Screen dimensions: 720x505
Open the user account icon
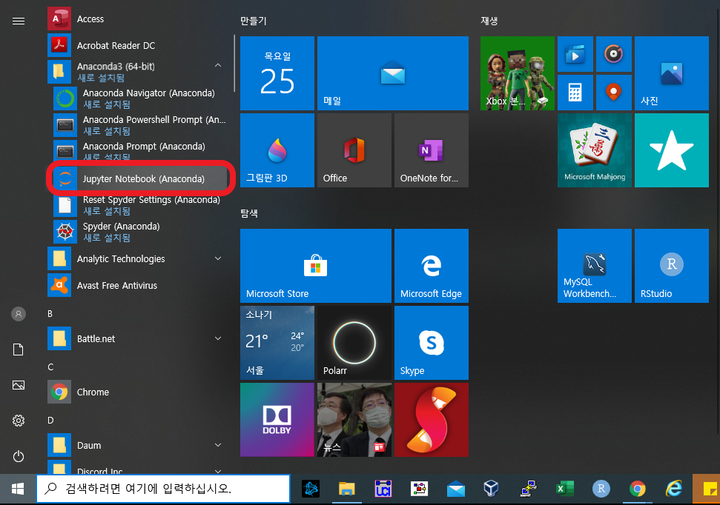[19, 314]
